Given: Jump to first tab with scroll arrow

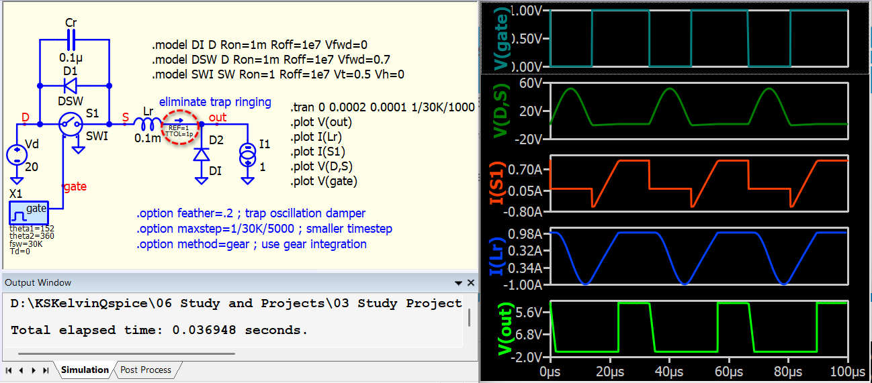Looking at the screenshot, I should click(9, 370).
